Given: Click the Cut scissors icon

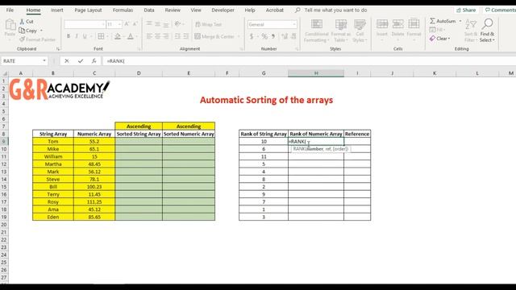Looking at the screenshot, I should point(22,22).
